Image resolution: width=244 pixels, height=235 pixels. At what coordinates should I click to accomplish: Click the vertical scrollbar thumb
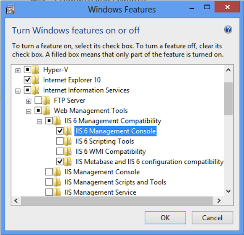(x=228, y=99)
